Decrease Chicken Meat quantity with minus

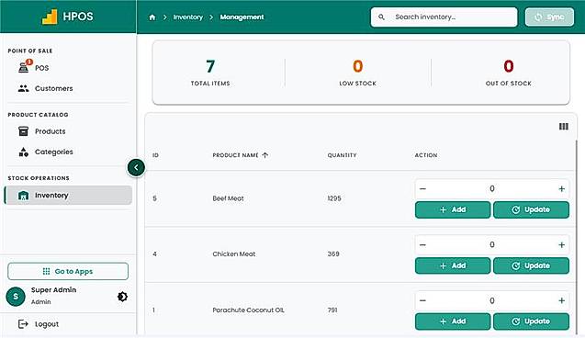(422, 245)
